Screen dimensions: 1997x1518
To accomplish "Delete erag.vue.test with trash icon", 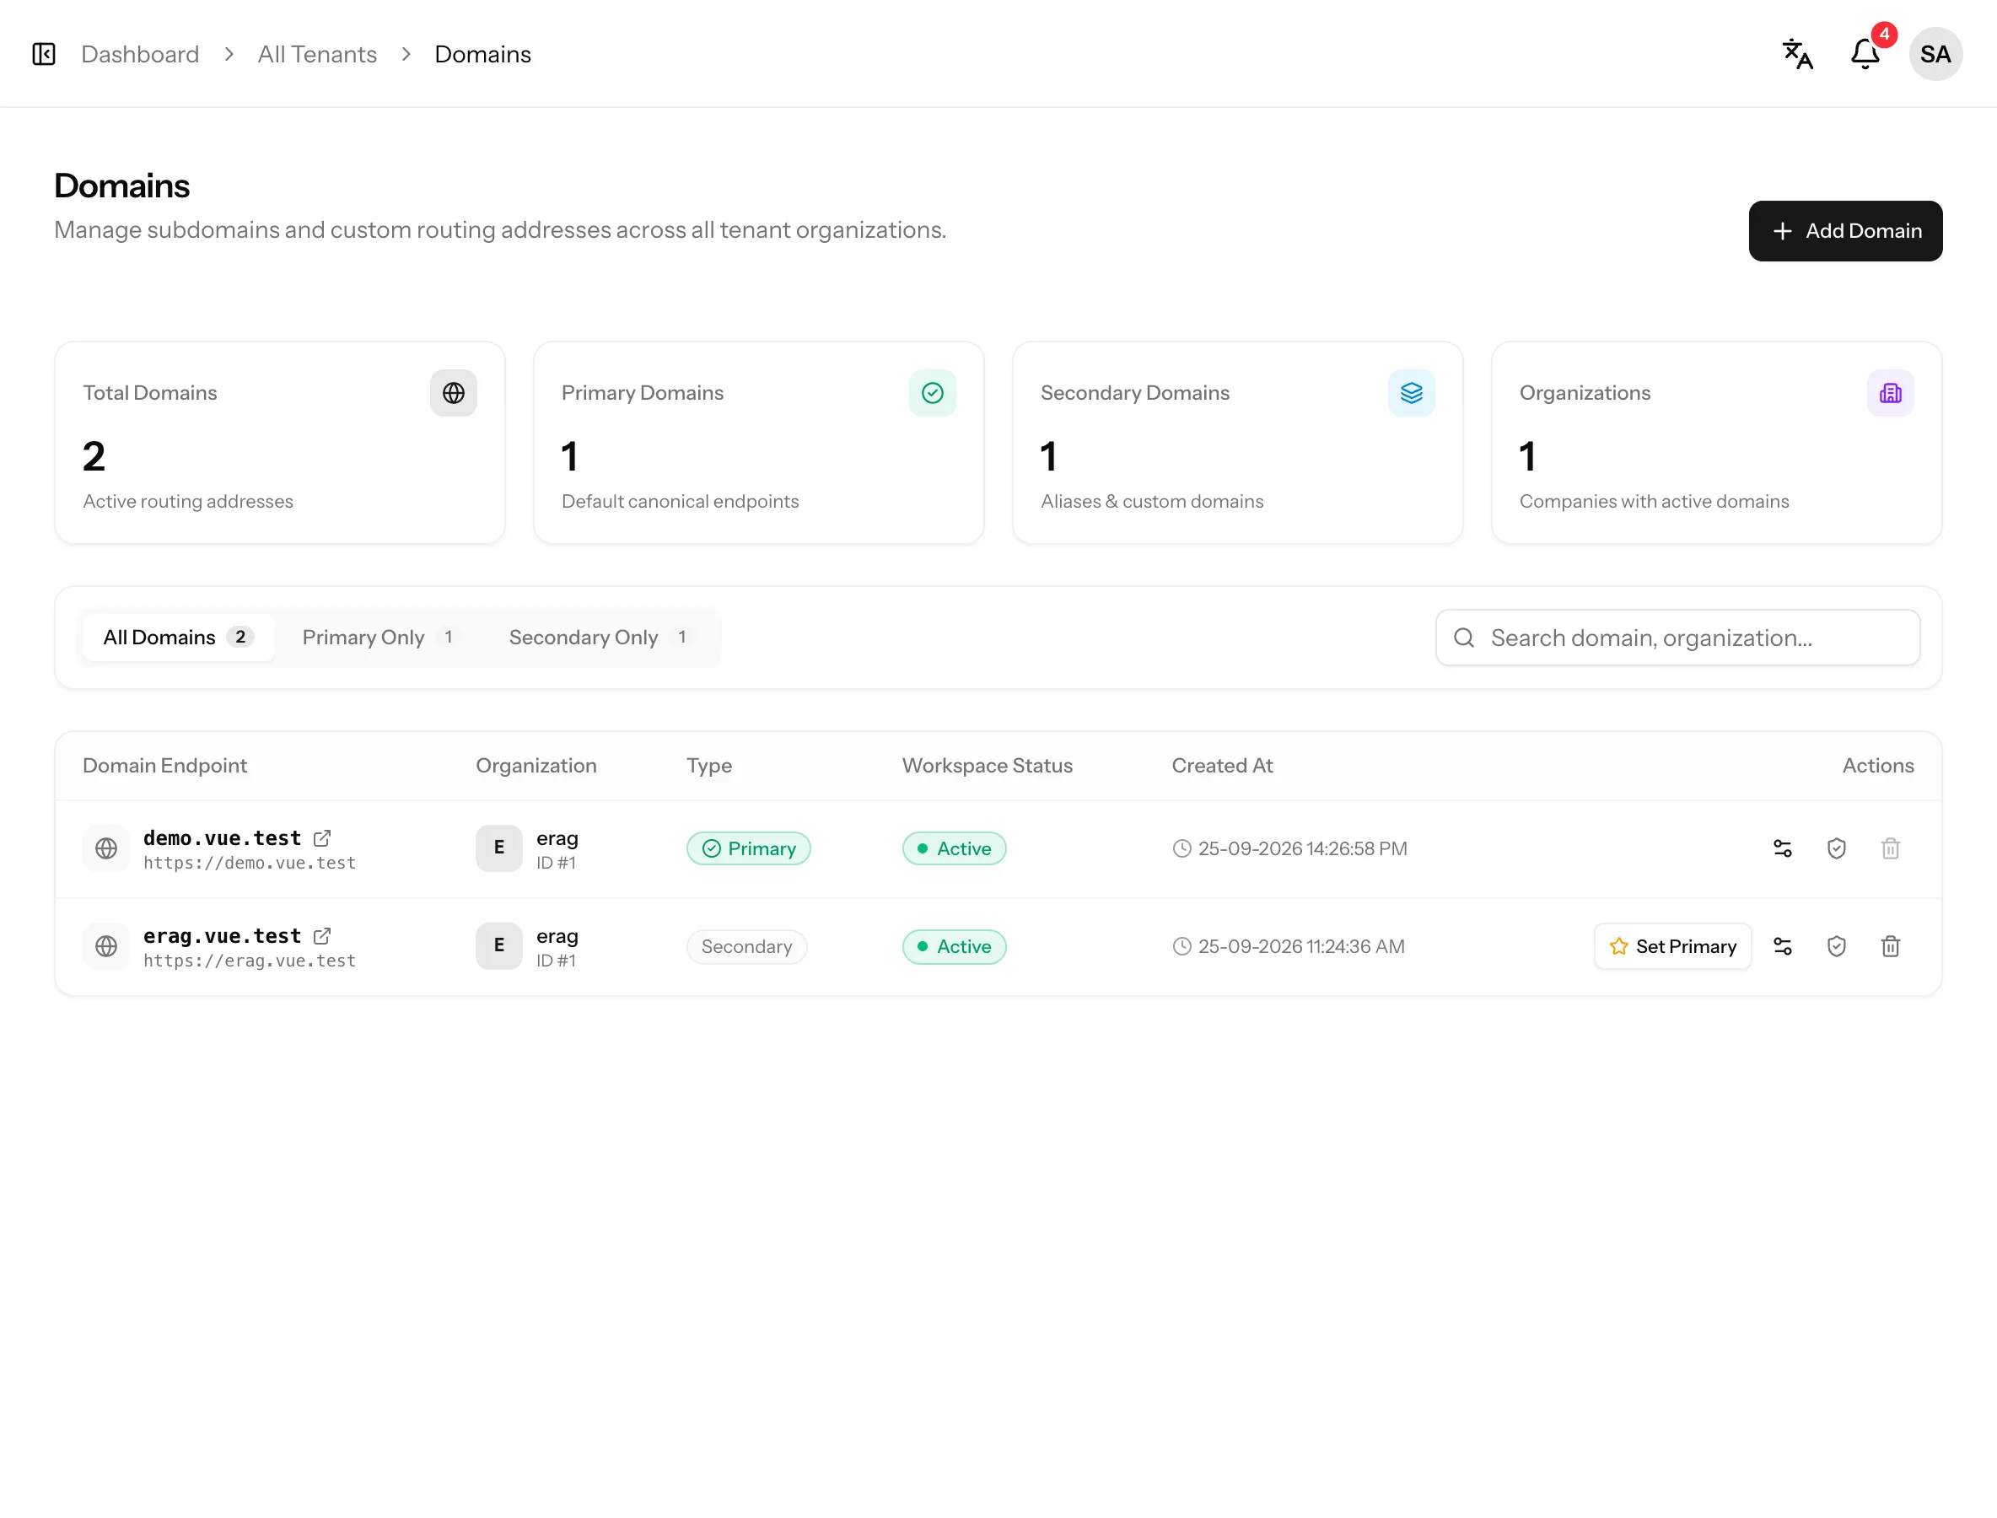I will (x=1891, y=946).
